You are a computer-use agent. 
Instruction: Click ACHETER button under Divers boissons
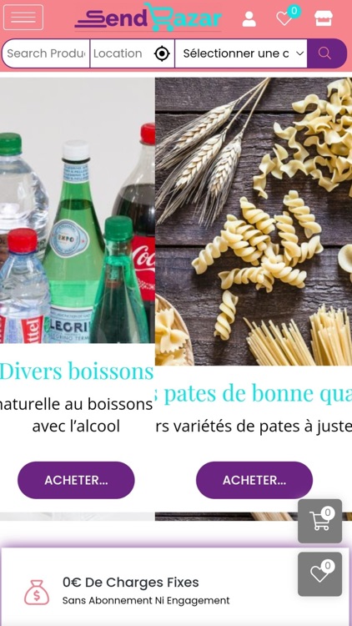pyautogui.click(x=76, y=480)
